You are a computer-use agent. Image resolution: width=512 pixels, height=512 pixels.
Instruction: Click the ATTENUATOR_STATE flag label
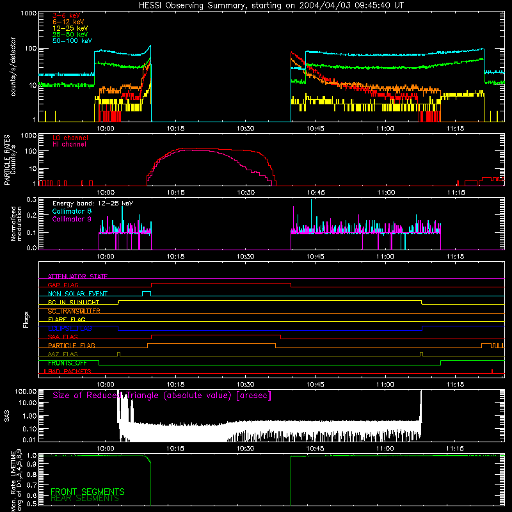(x=77, y=276)
